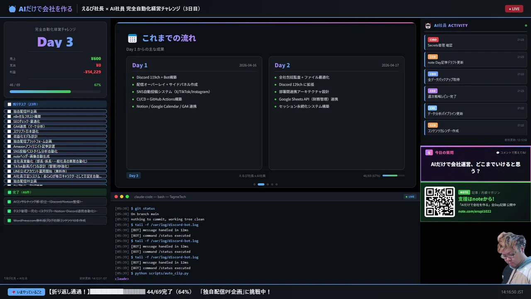
Task: Click the Day 1 card heading
Action: tap(140, 65)
